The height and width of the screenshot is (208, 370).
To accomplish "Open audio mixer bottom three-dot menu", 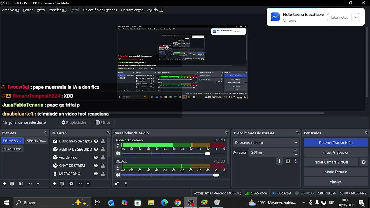I will pyautogui.click(x=126, y=184).
